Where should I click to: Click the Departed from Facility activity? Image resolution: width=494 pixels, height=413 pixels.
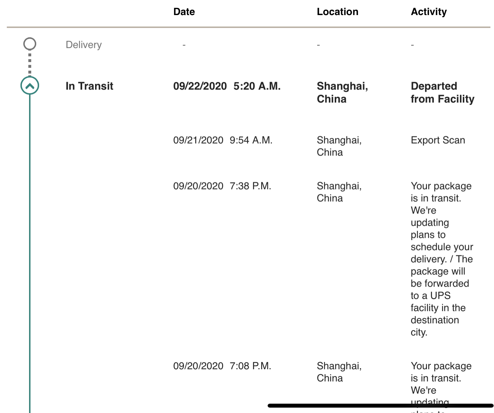coord(443,93)
